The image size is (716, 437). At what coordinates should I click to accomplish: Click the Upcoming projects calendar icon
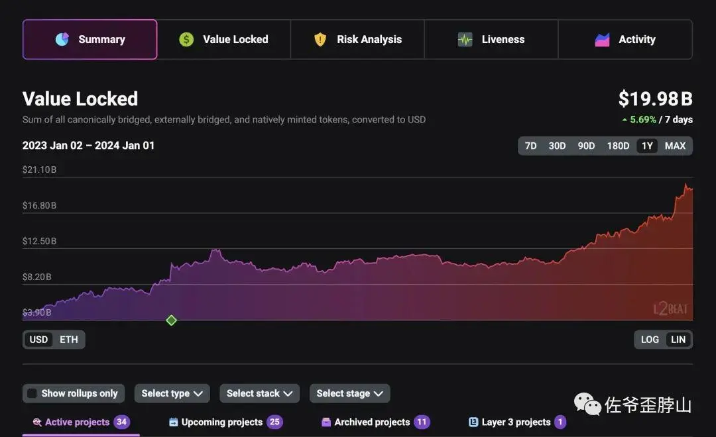point(174,422)
